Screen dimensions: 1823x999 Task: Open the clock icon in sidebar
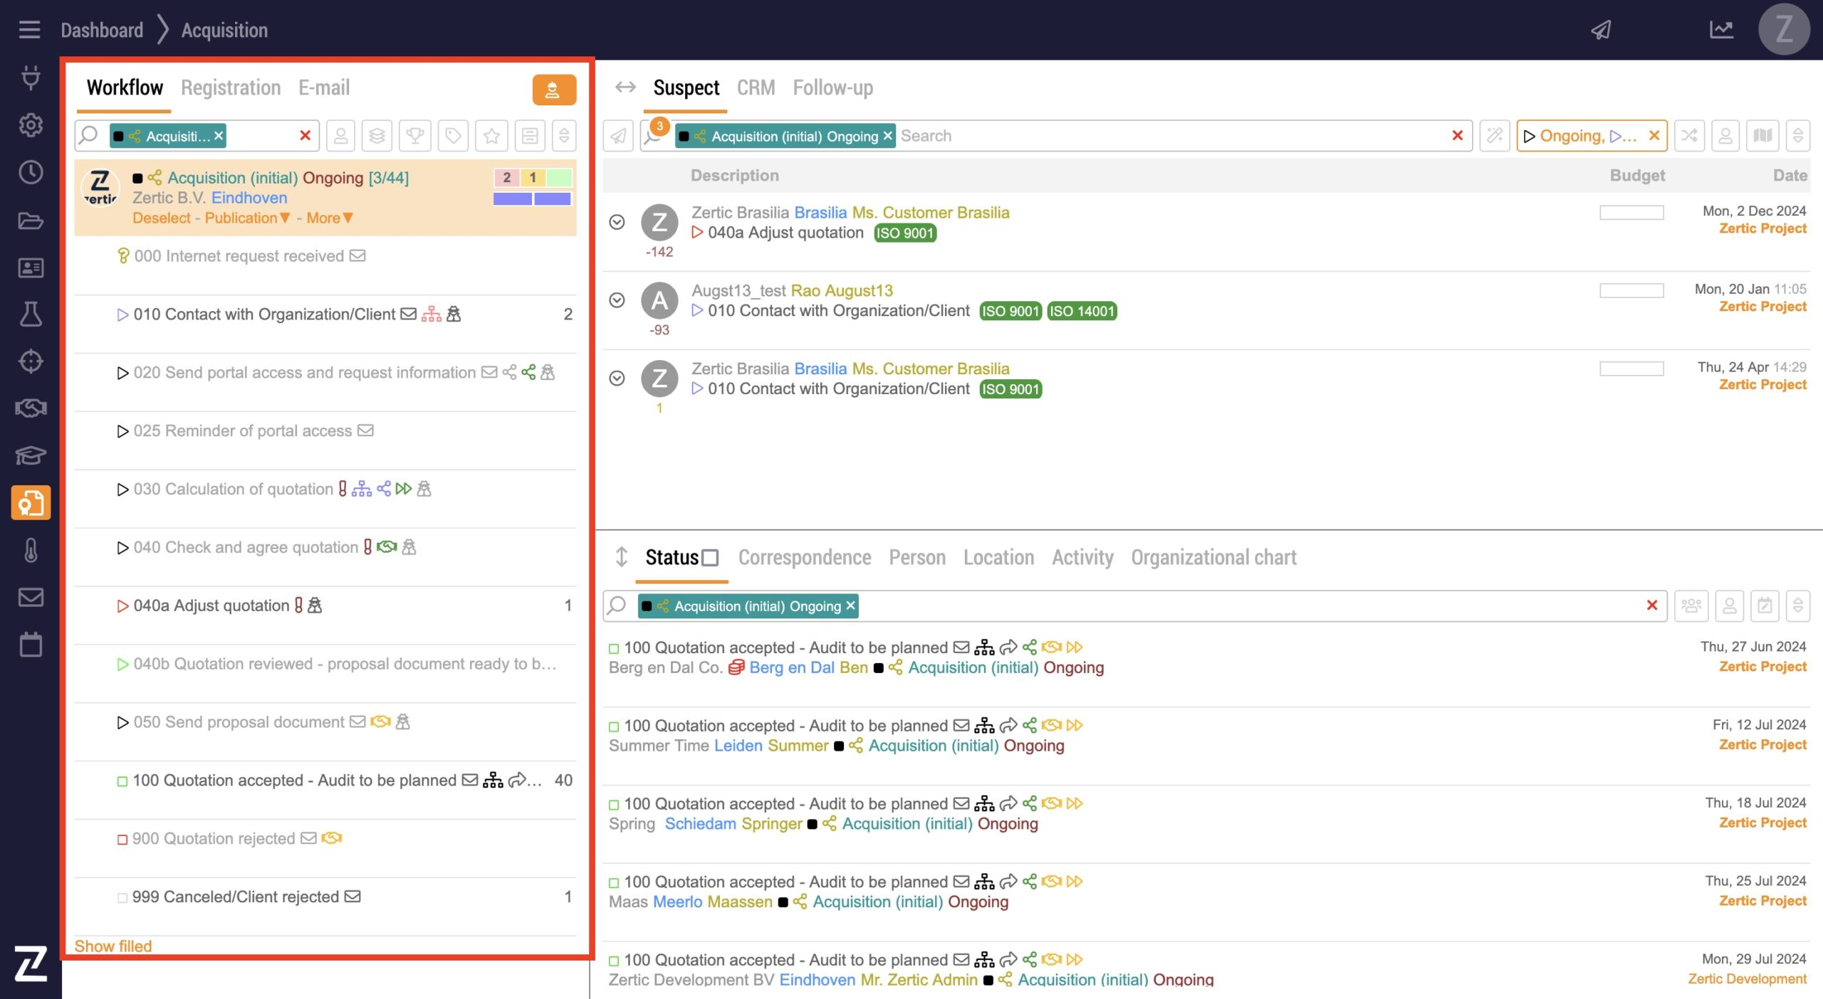click(31, 172)
